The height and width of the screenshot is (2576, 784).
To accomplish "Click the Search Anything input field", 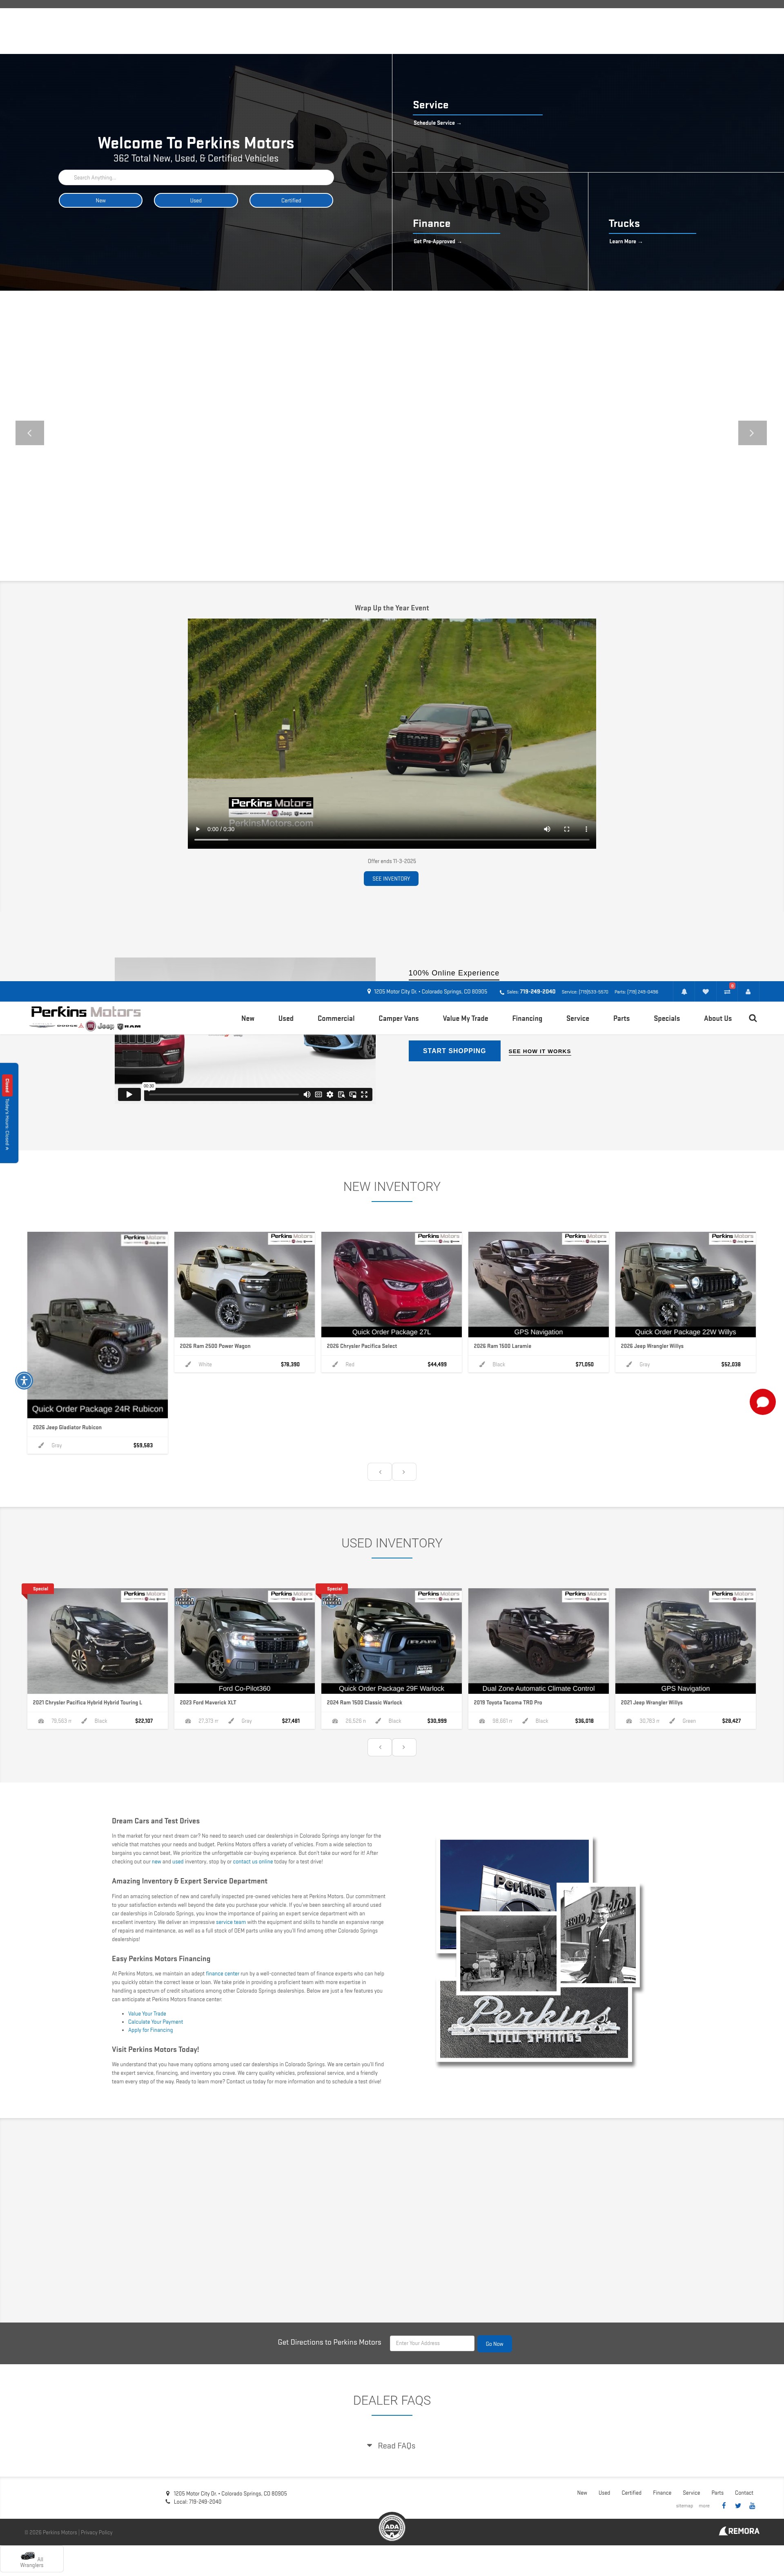I will click(196, 177).
